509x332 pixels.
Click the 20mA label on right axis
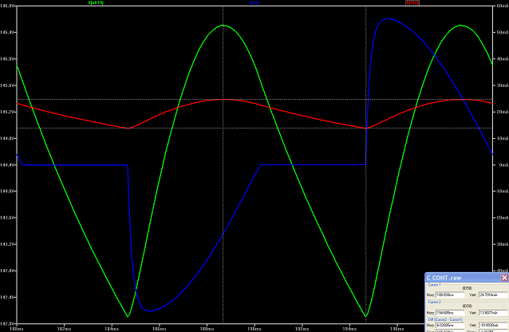point(501,113)
